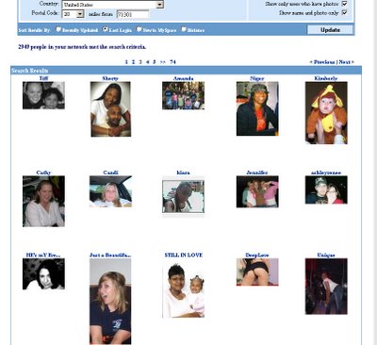Open Kimberly's baby costume profile photo
This screenshot has width=377, height=345.
point(326,113)
